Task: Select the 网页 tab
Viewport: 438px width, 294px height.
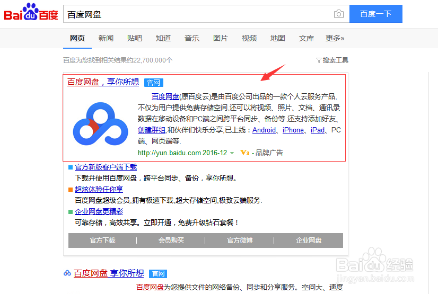Action: 77,38
